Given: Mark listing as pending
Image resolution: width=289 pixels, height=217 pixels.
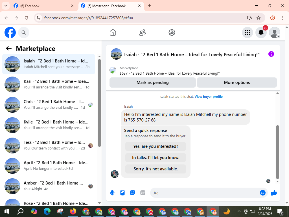Looking at the screenshot, I should pyautogui.click(x=153, y=83).
